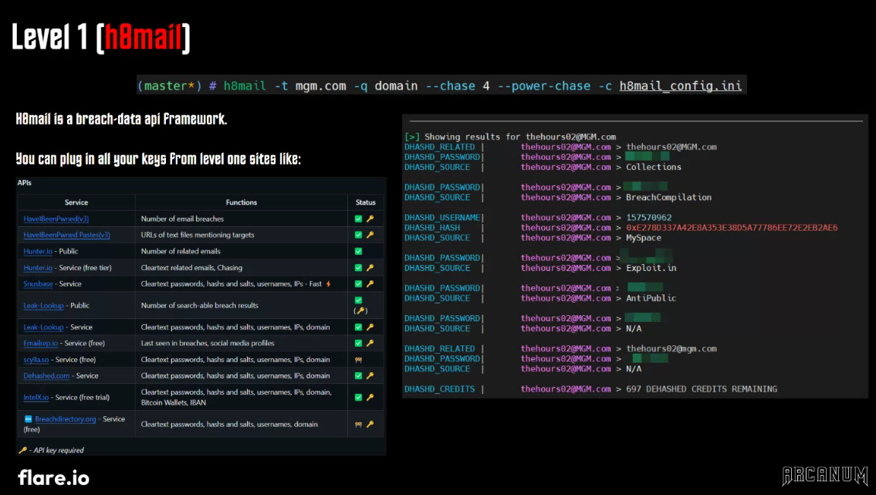Screen dimensions: 876x495
Task: Click the 'Service' column header
Action: (76, 202)
